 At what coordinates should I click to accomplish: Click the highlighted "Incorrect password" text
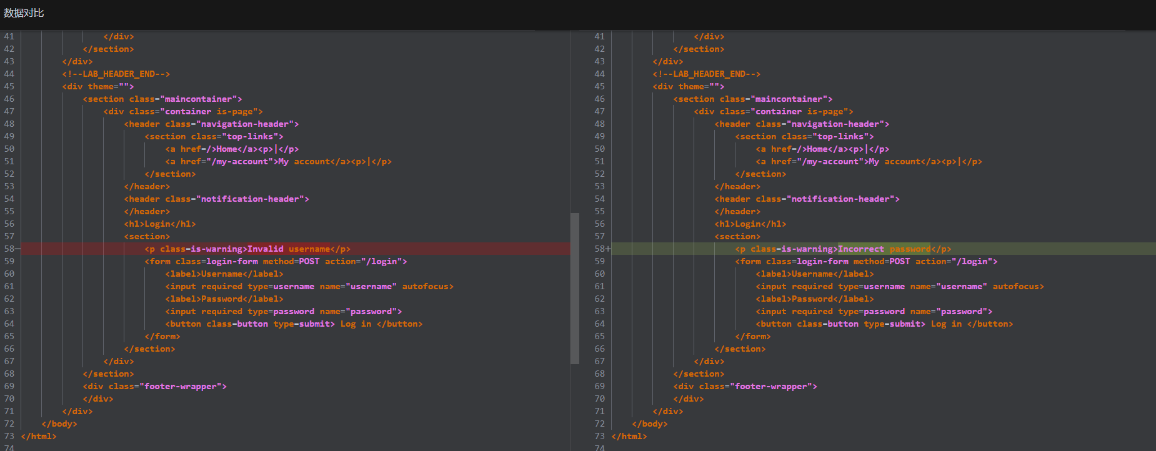pyautogui.click(x=884, y=249)
